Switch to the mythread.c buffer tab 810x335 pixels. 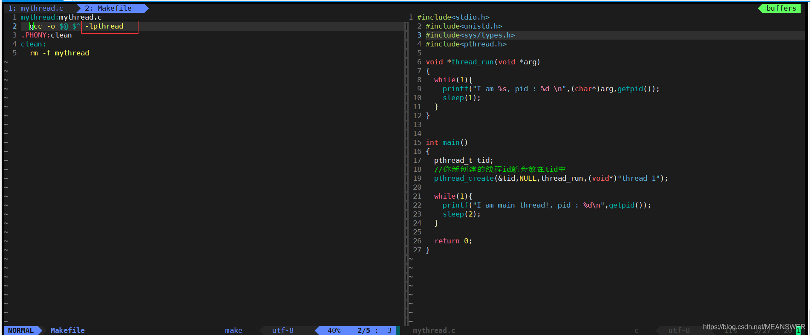tap(36, 8)
